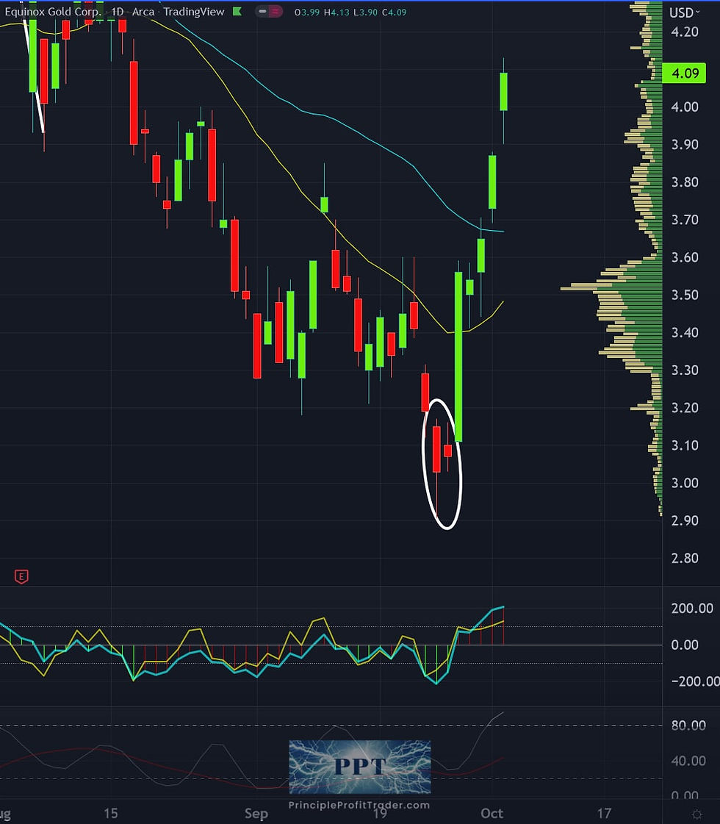This screenshot has height=824, width=720.
Task: Click the 40.00 oscillator scale label
Action: (688, 760)
